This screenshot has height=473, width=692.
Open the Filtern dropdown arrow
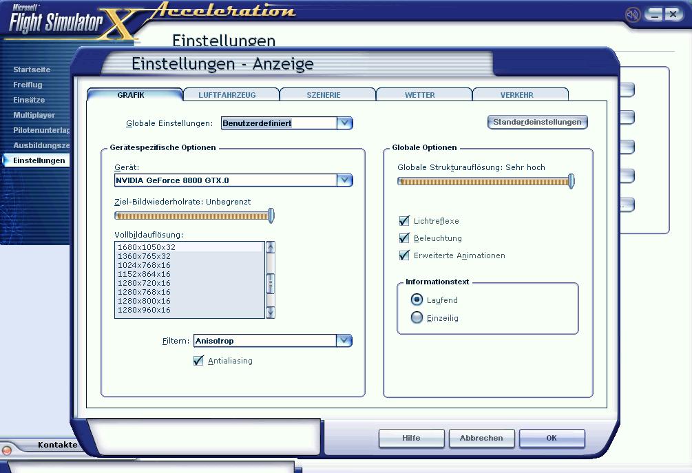[x=344, y=340]
